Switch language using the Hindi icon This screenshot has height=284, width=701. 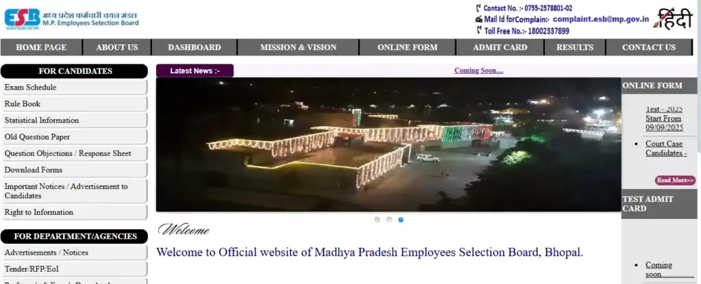[673, 18]
